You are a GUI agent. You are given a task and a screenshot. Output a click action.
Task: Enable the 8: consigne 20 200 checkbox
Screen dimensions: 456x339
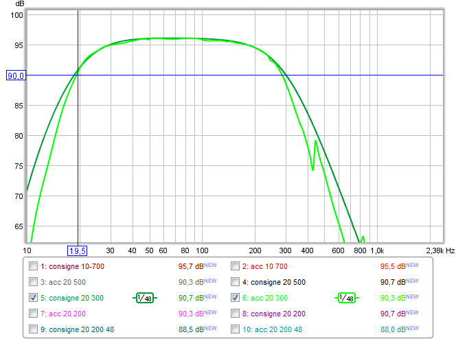(x=236, y=314)
